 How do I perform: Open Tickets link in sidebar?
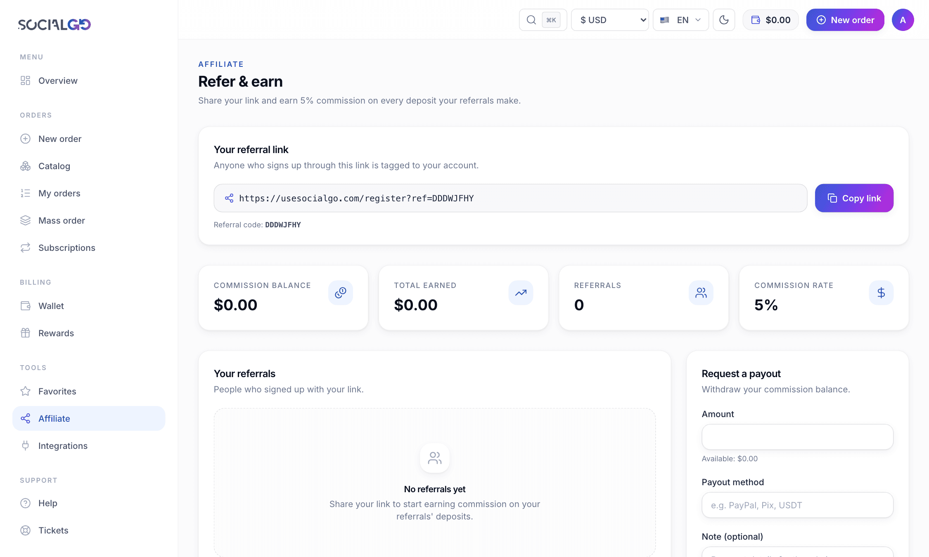tap(89, 530)
